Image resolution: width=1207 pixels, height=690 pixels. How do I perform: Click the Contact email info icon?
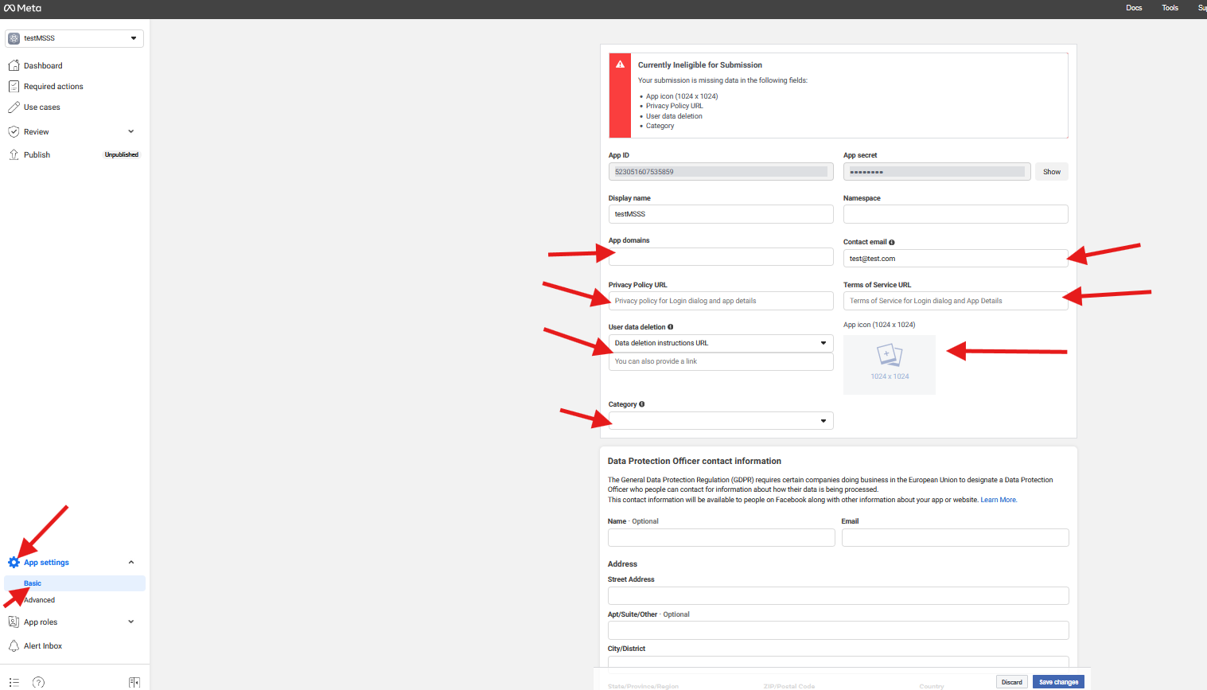(892, 242)
